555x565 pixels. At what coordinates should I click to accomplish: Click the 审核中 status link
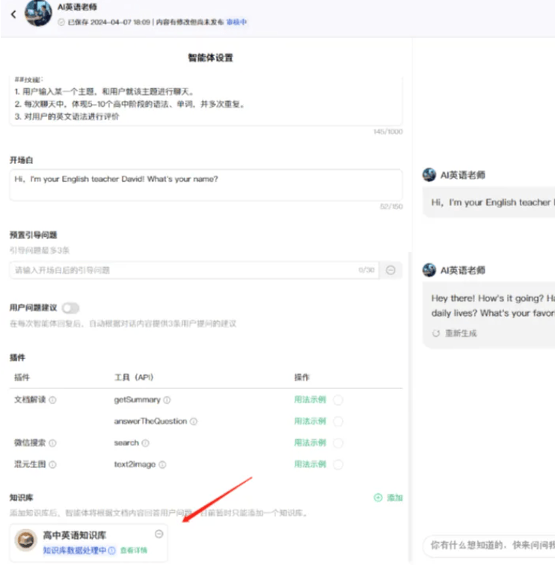point(236,22)
